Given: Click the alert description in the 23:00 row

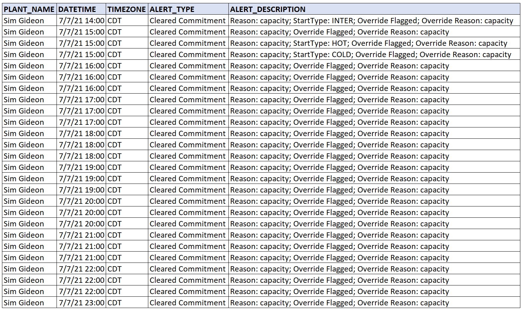Looking at the screenshot, I should tap(339, 303).
